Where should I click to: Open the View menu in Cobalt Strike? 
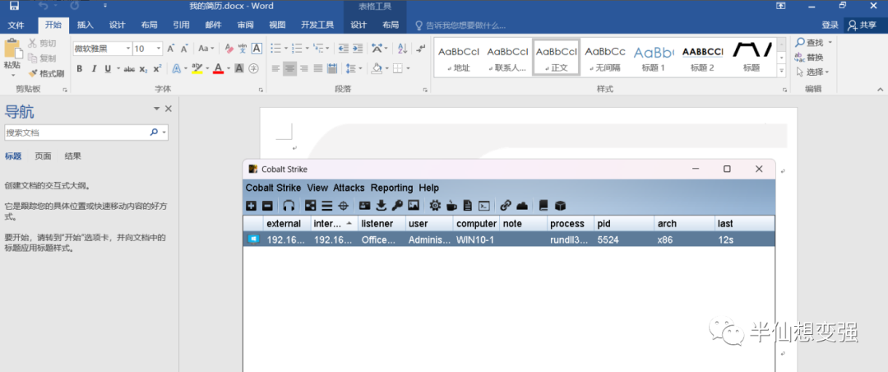(317, 188)
